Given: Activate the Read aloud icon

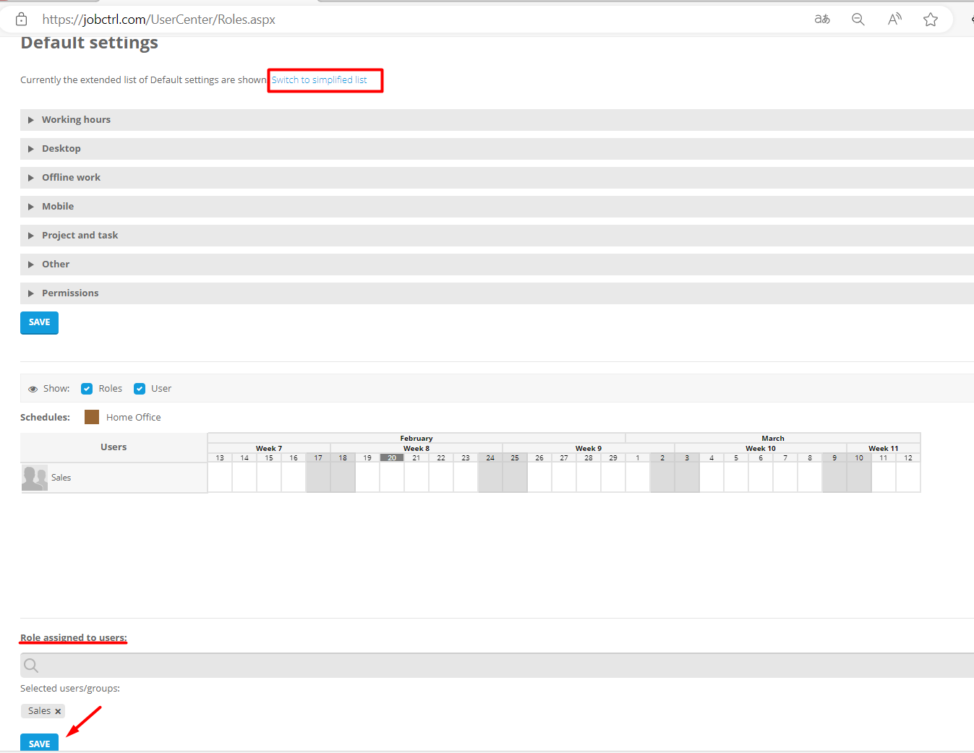Looking at the screenshot, I should pos(894,20).
